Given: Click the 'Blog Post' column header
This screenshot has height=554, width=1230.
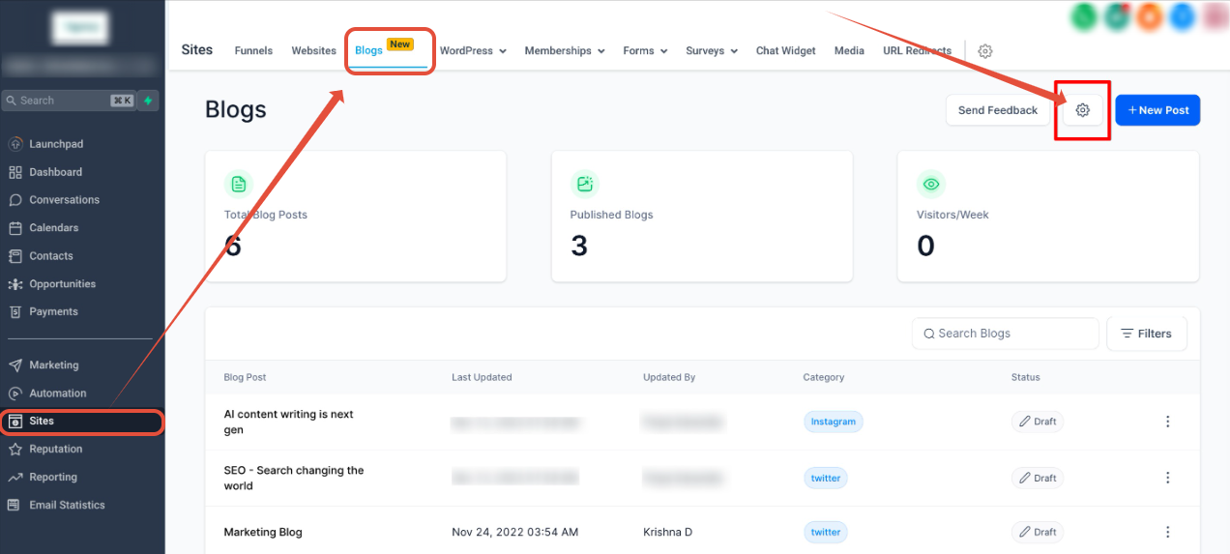Looking at the screenshot, I should click(x=245, y=377).
